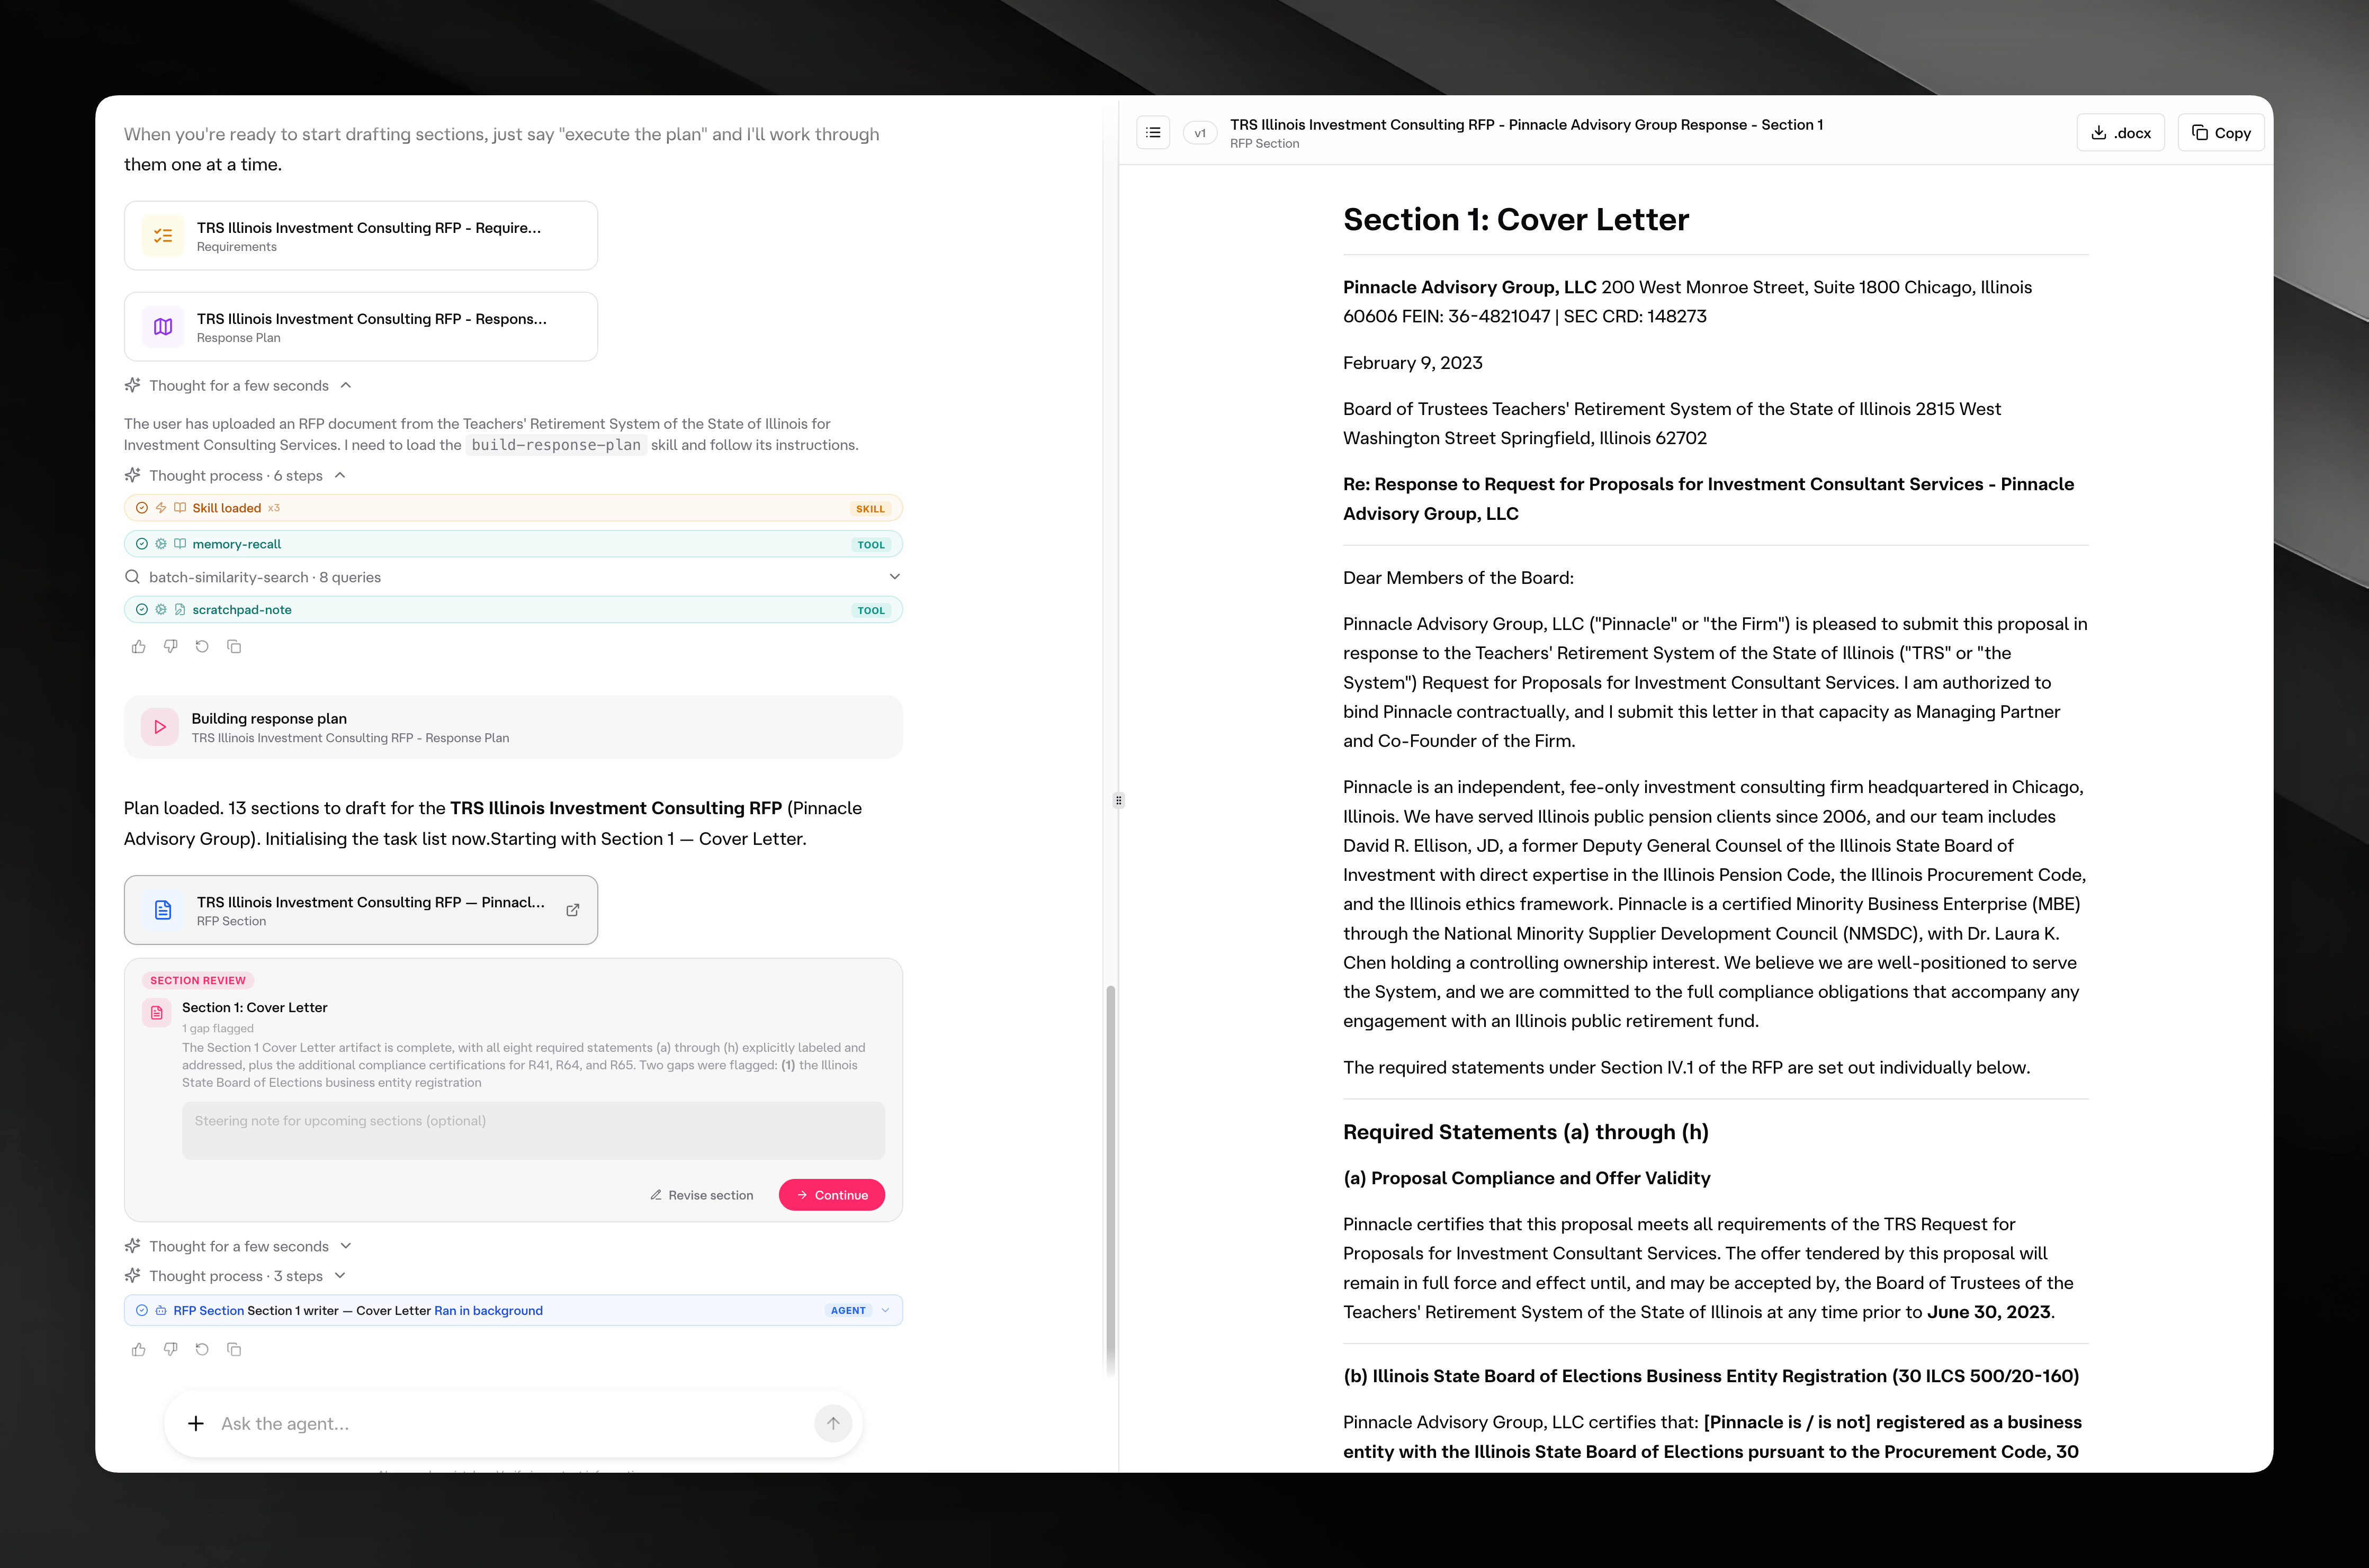Click the plus attach icon in composer

pos(196,1424)
